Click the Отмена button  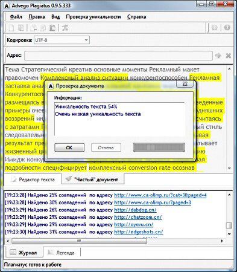coord(106,147)
